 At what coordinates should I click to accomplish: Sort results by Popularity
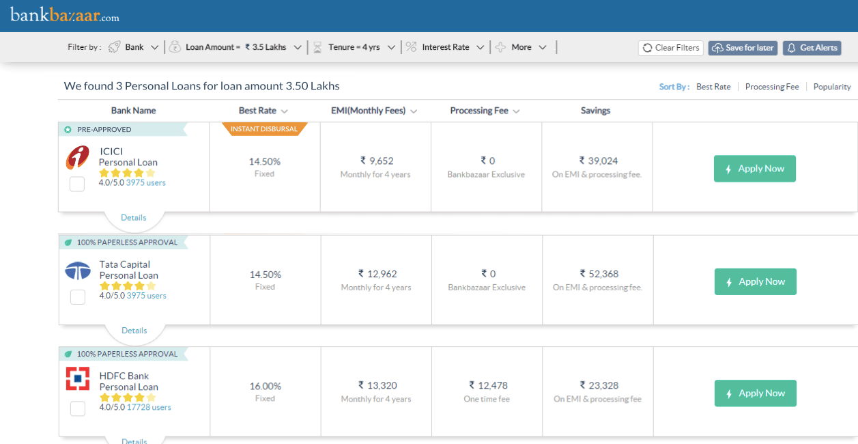point(831,87)
